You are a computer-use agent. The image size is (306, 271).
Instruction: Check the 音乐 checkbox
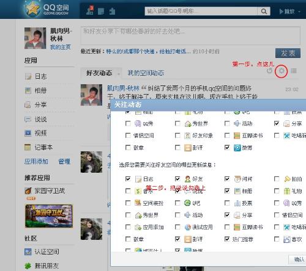(128, 191)
